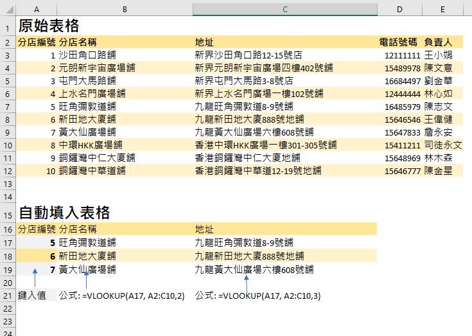
Task: Click cell 上水名門廣場舖
Action: point(92,94)
